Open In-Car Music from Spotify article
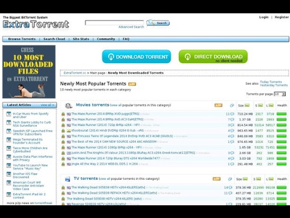This screenshot has height=218, width=290. (x=31, y=115)
